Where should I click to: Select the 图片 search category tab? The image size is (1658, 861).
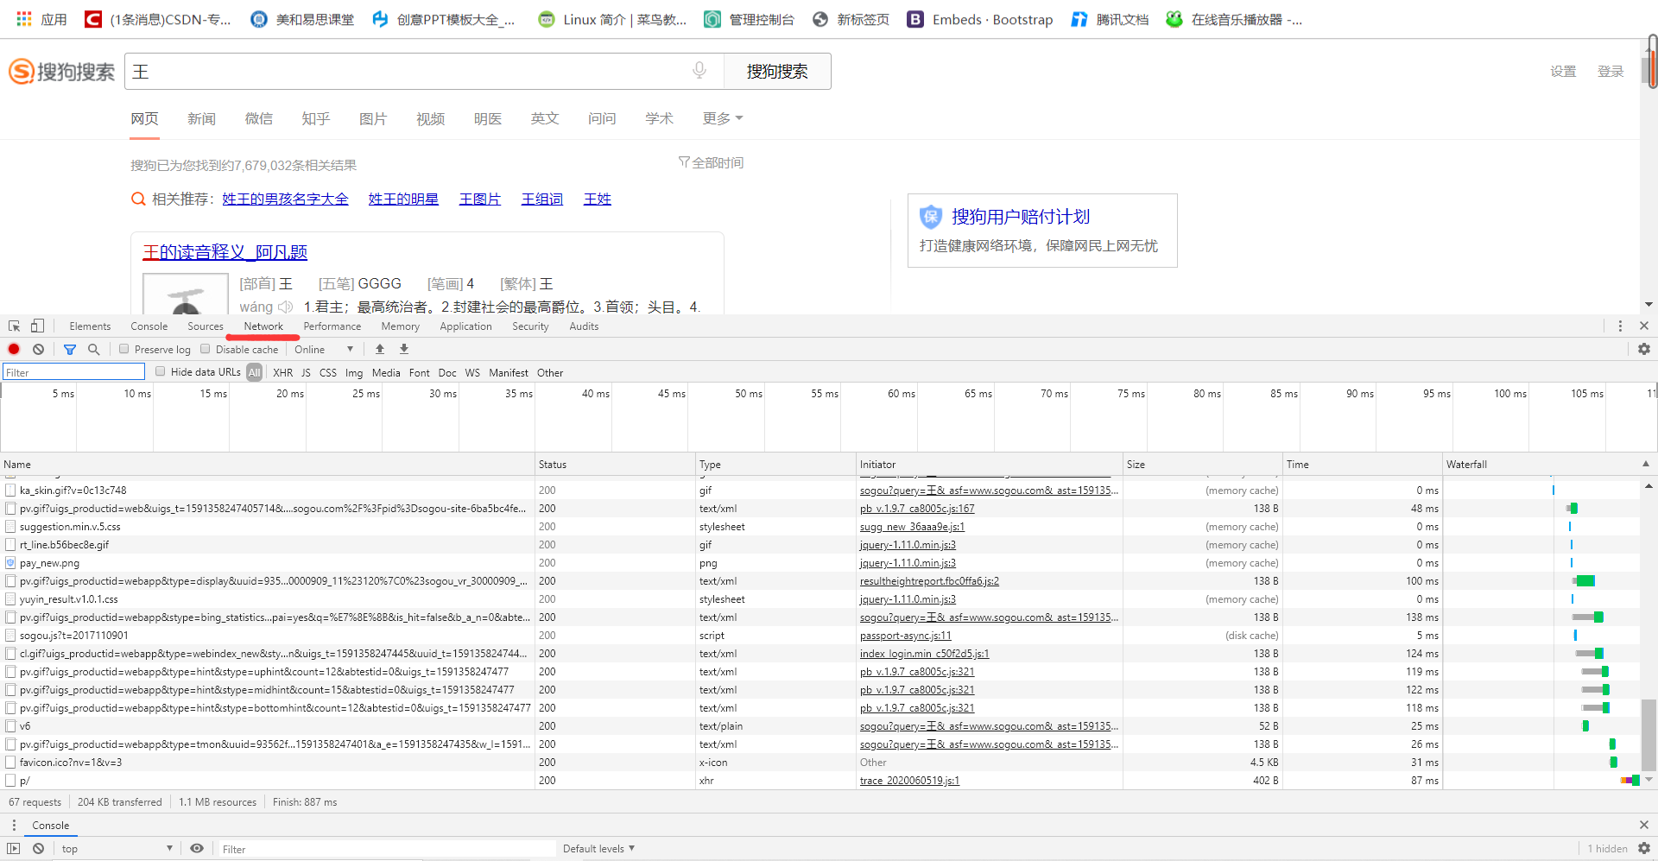373,118
